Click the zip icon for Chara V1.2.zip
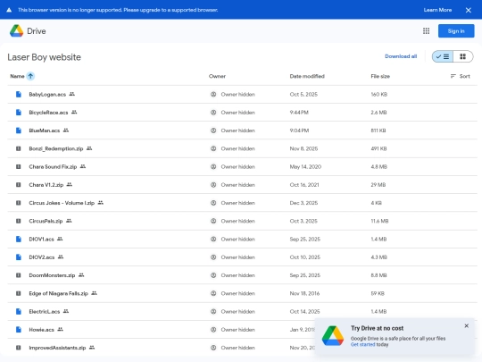The height and width of the screenshot is (362, 482). coord(19,185)
